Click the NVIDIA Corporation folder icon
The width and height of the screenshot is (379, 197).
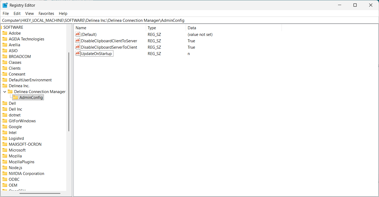(5, 174)
